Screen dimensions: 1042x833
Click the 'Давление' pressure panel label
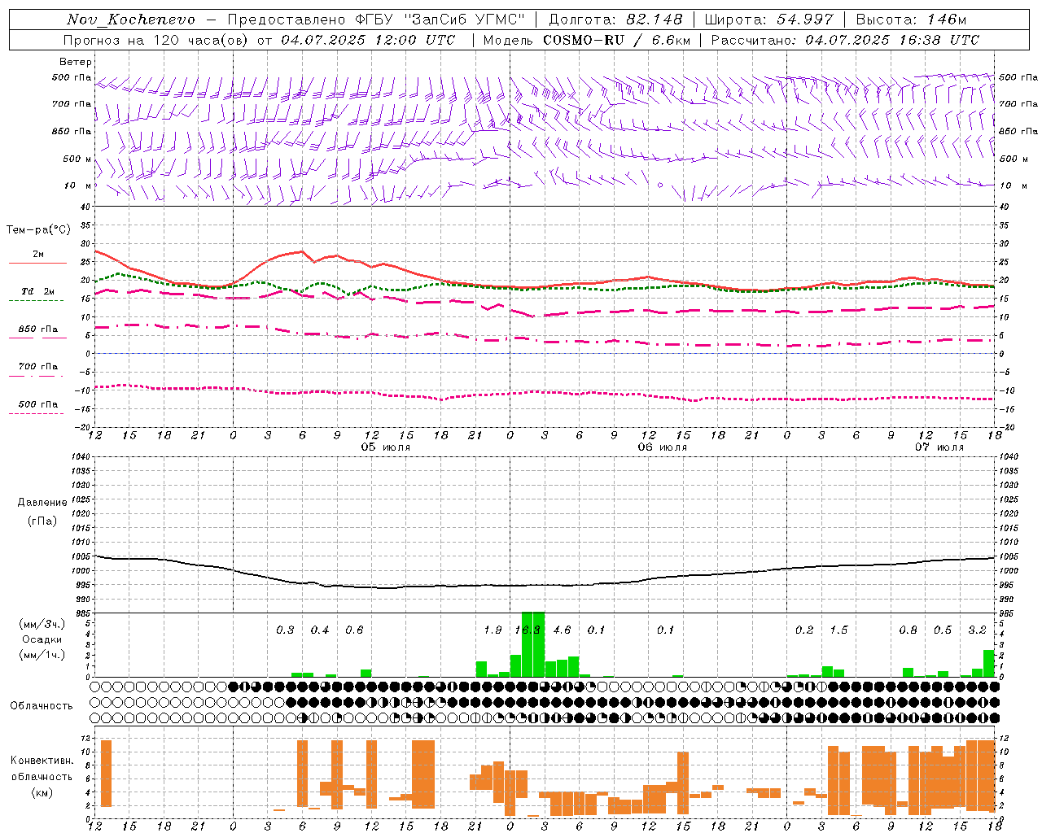coord(43,503)
